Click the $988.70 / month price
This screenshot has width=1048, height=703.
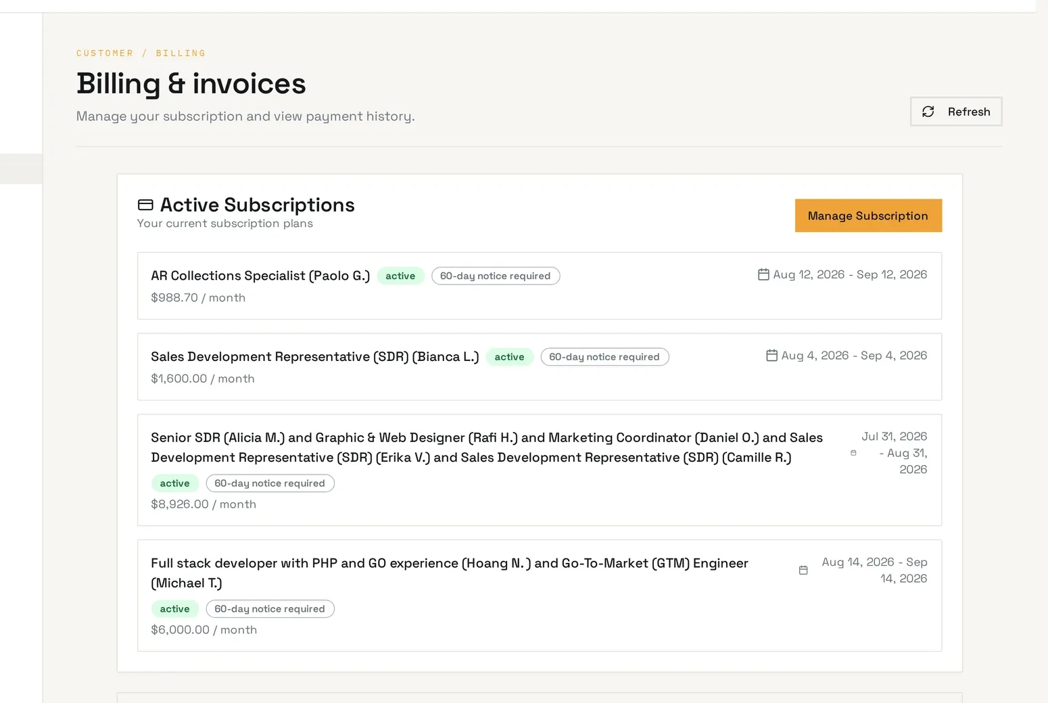[x=198, y=297]
